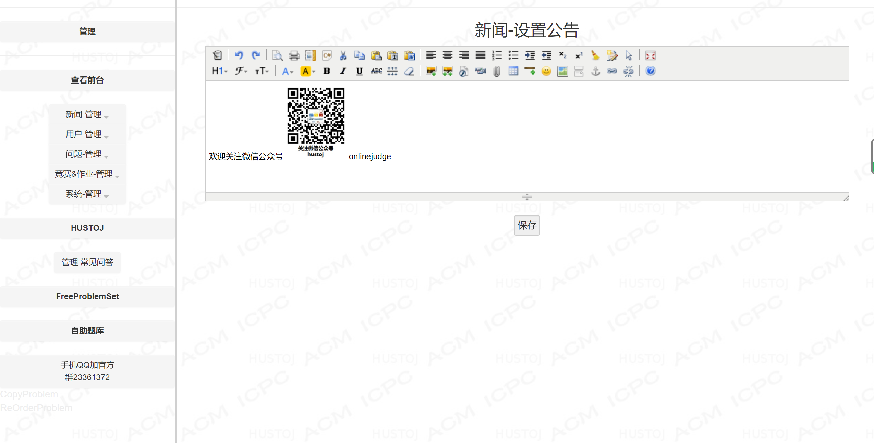
Task: Paste from clipboard
Action: tap(376, 55)
